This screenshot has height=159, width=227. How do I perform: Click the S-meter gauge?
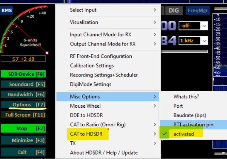[x=24, y=29]
